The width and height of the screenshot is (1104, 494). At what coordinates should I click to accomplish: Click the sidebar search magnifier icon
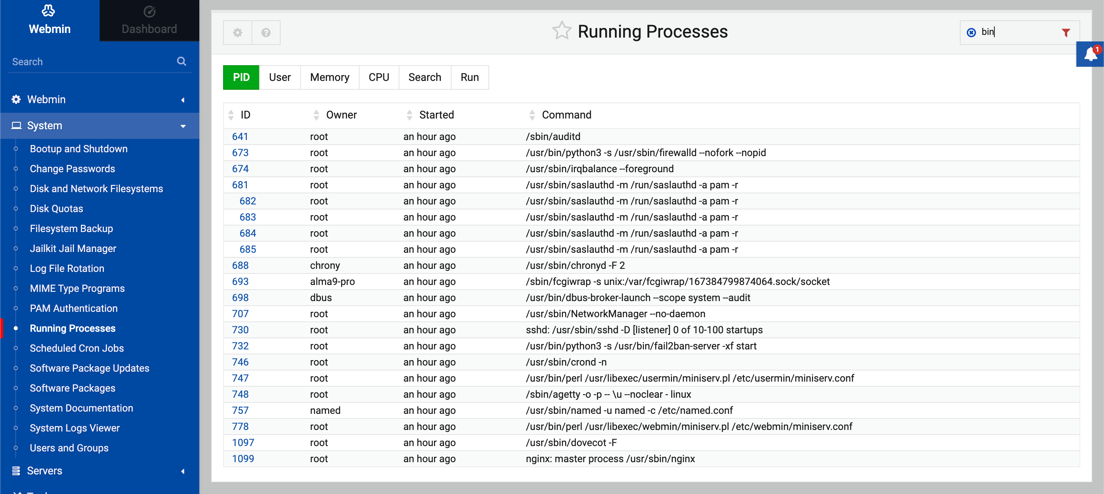tap(182, 61)
